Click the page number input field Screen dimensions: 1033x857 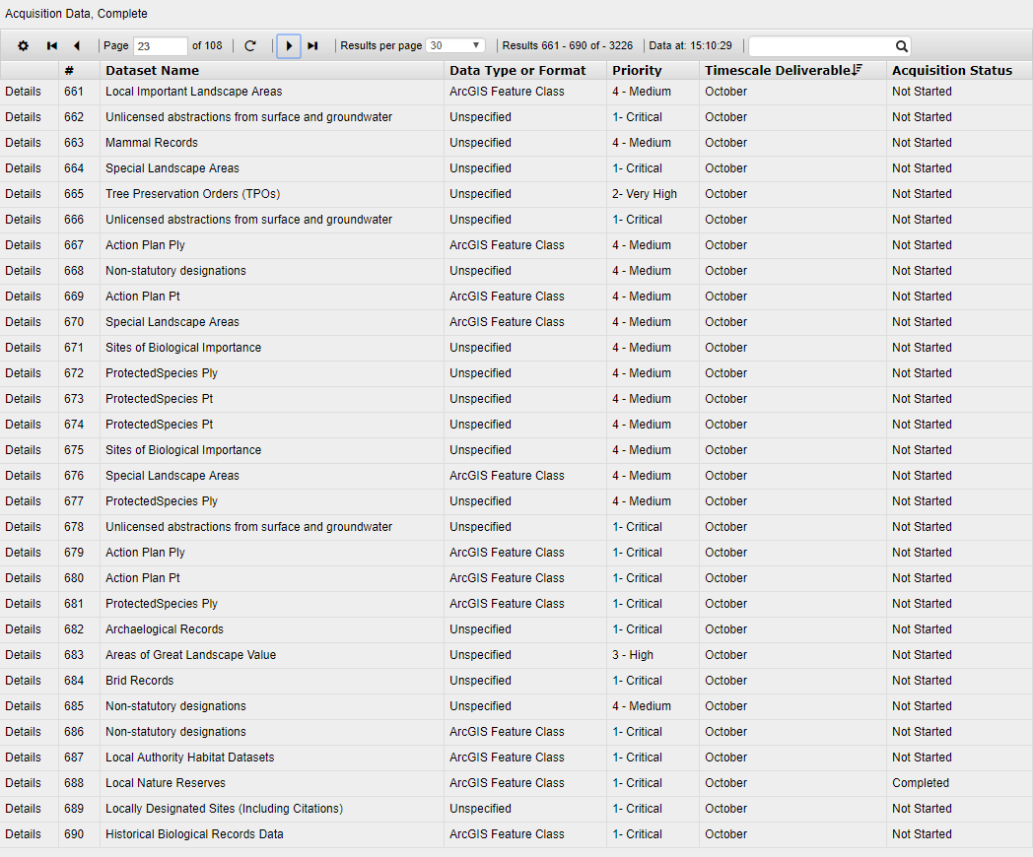point(160,46)
